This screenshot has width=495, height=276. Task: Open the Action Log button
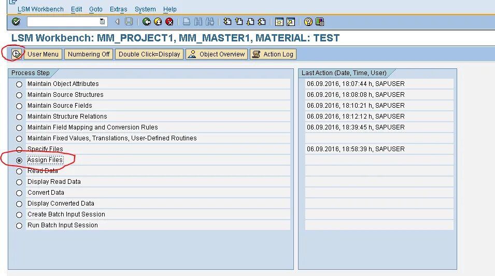coord(273,54)
